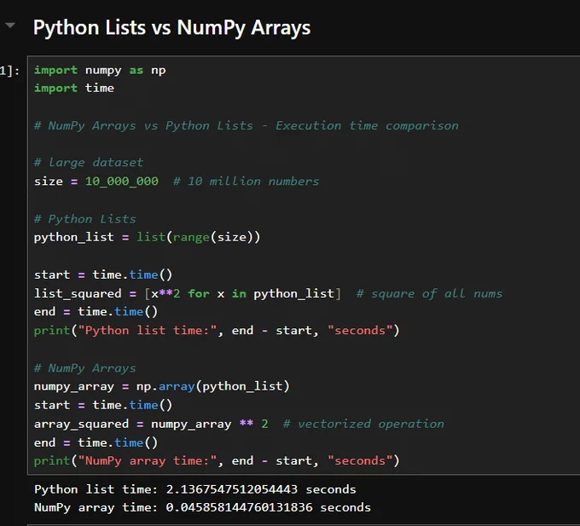This screenshot has width=580, height=526.
Task: Click the comment 'Execution time comparison' line
Action: point(246,125)
